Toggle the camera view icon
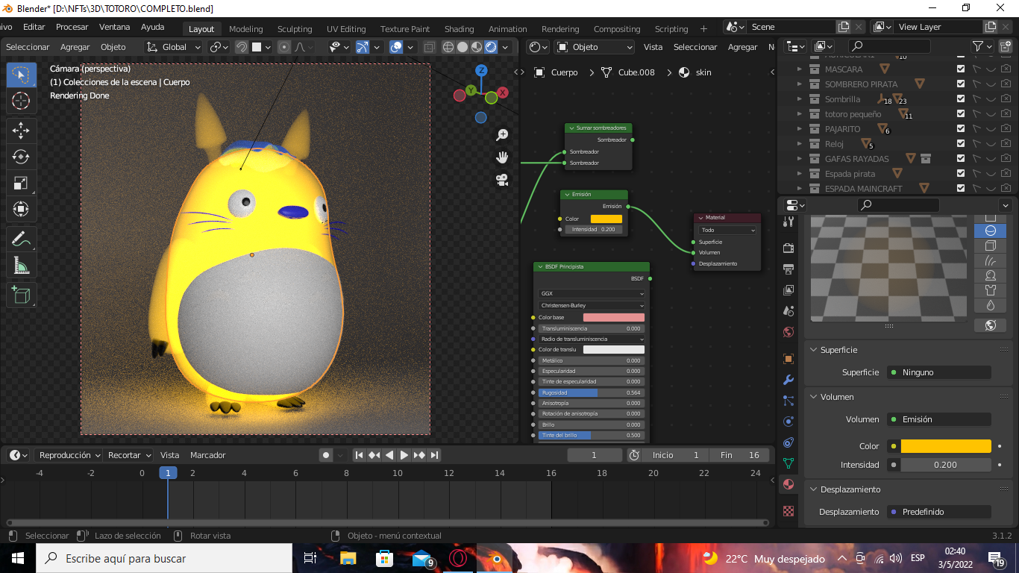The height and width of the screenshot is (573, 1019). (502, 180)
